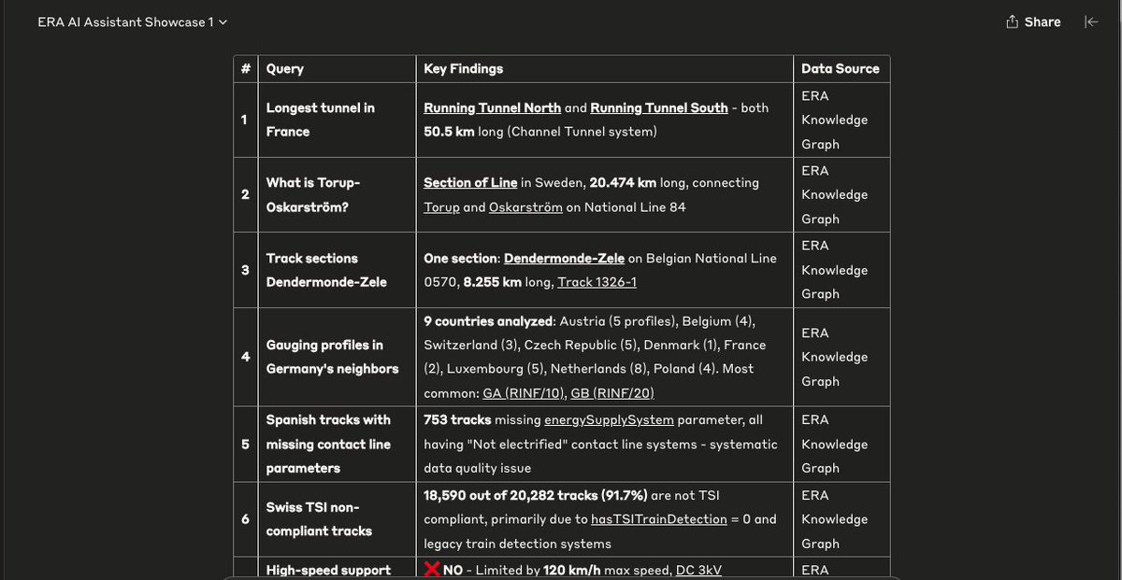The image size is (1122, 580).
Task: Click the '50.5 km' bold value
Action: tap(449, 132)
